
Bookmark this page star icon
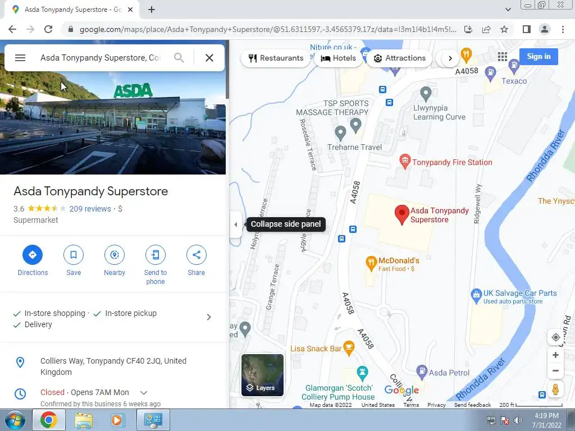point(504,29)
